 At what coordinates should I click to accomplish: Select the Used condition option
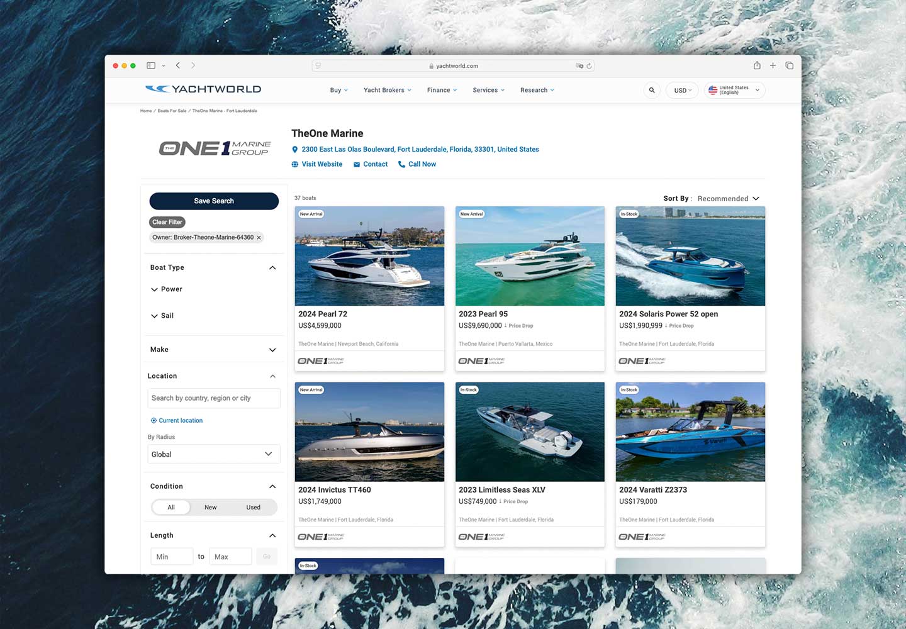click(253, 508)
